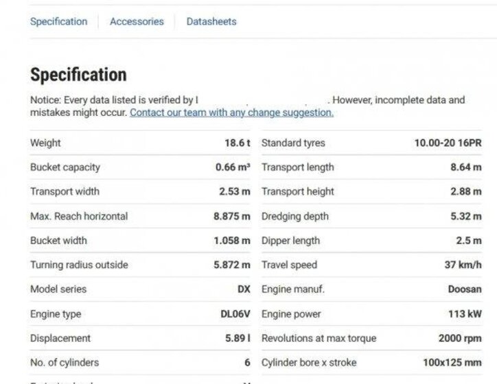Select the Weight value 18.6 t
497x384 pixels.
click(237, 143)
